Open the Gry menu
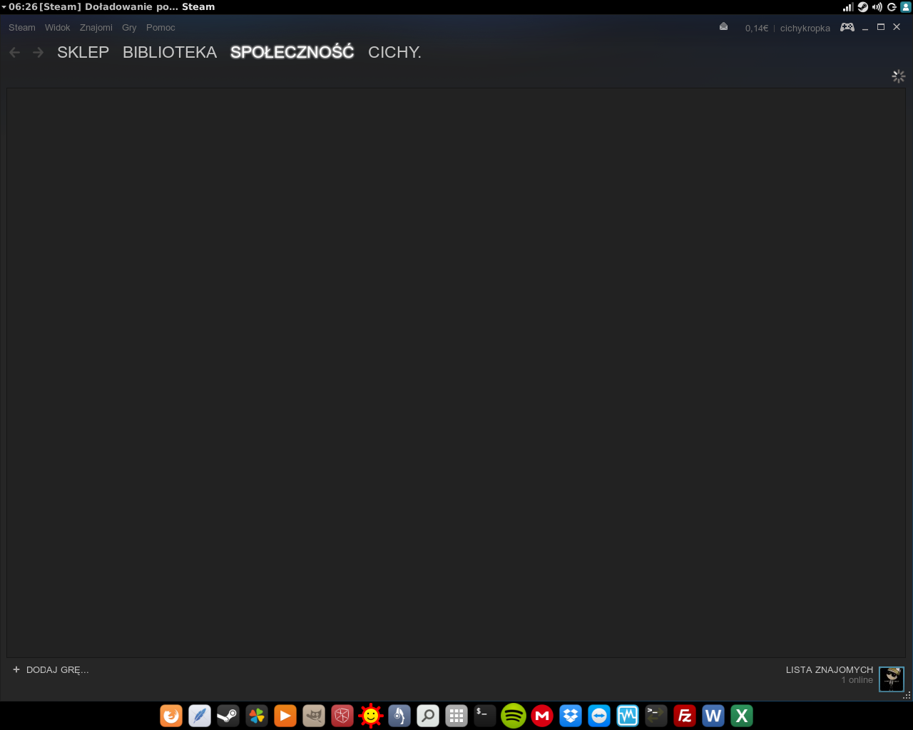Image resolution: width=913 pixels, height=730 pixels. tap(129, 28)
